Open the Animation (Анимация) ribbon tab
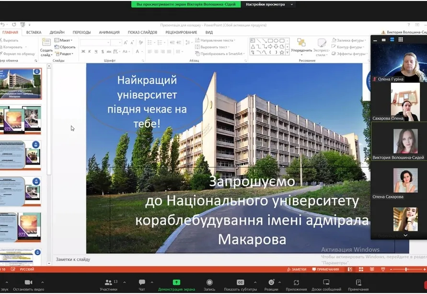Image resolution: width=427 pixels, height=294 pixels. (x=109, y=32)
